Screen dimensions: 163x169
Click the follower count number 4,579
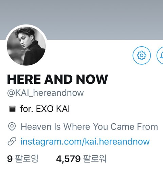coord(68,159)
